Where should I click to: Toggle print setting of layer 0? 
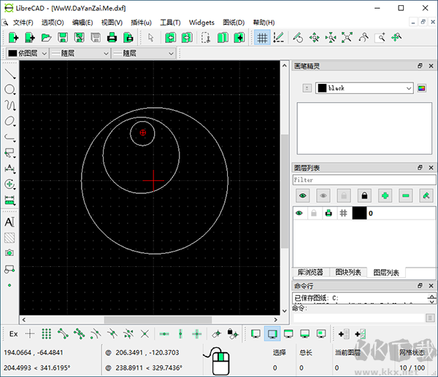tap(328, 213)
